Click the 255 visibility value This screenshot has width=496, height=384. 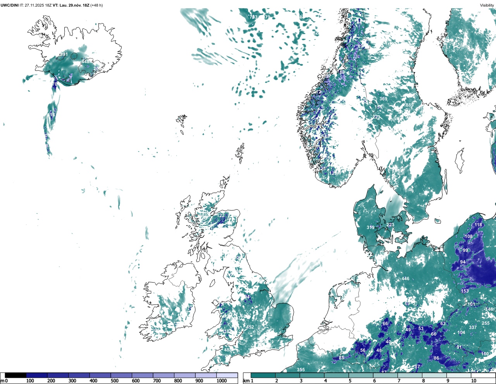click(x=486, y=323)
